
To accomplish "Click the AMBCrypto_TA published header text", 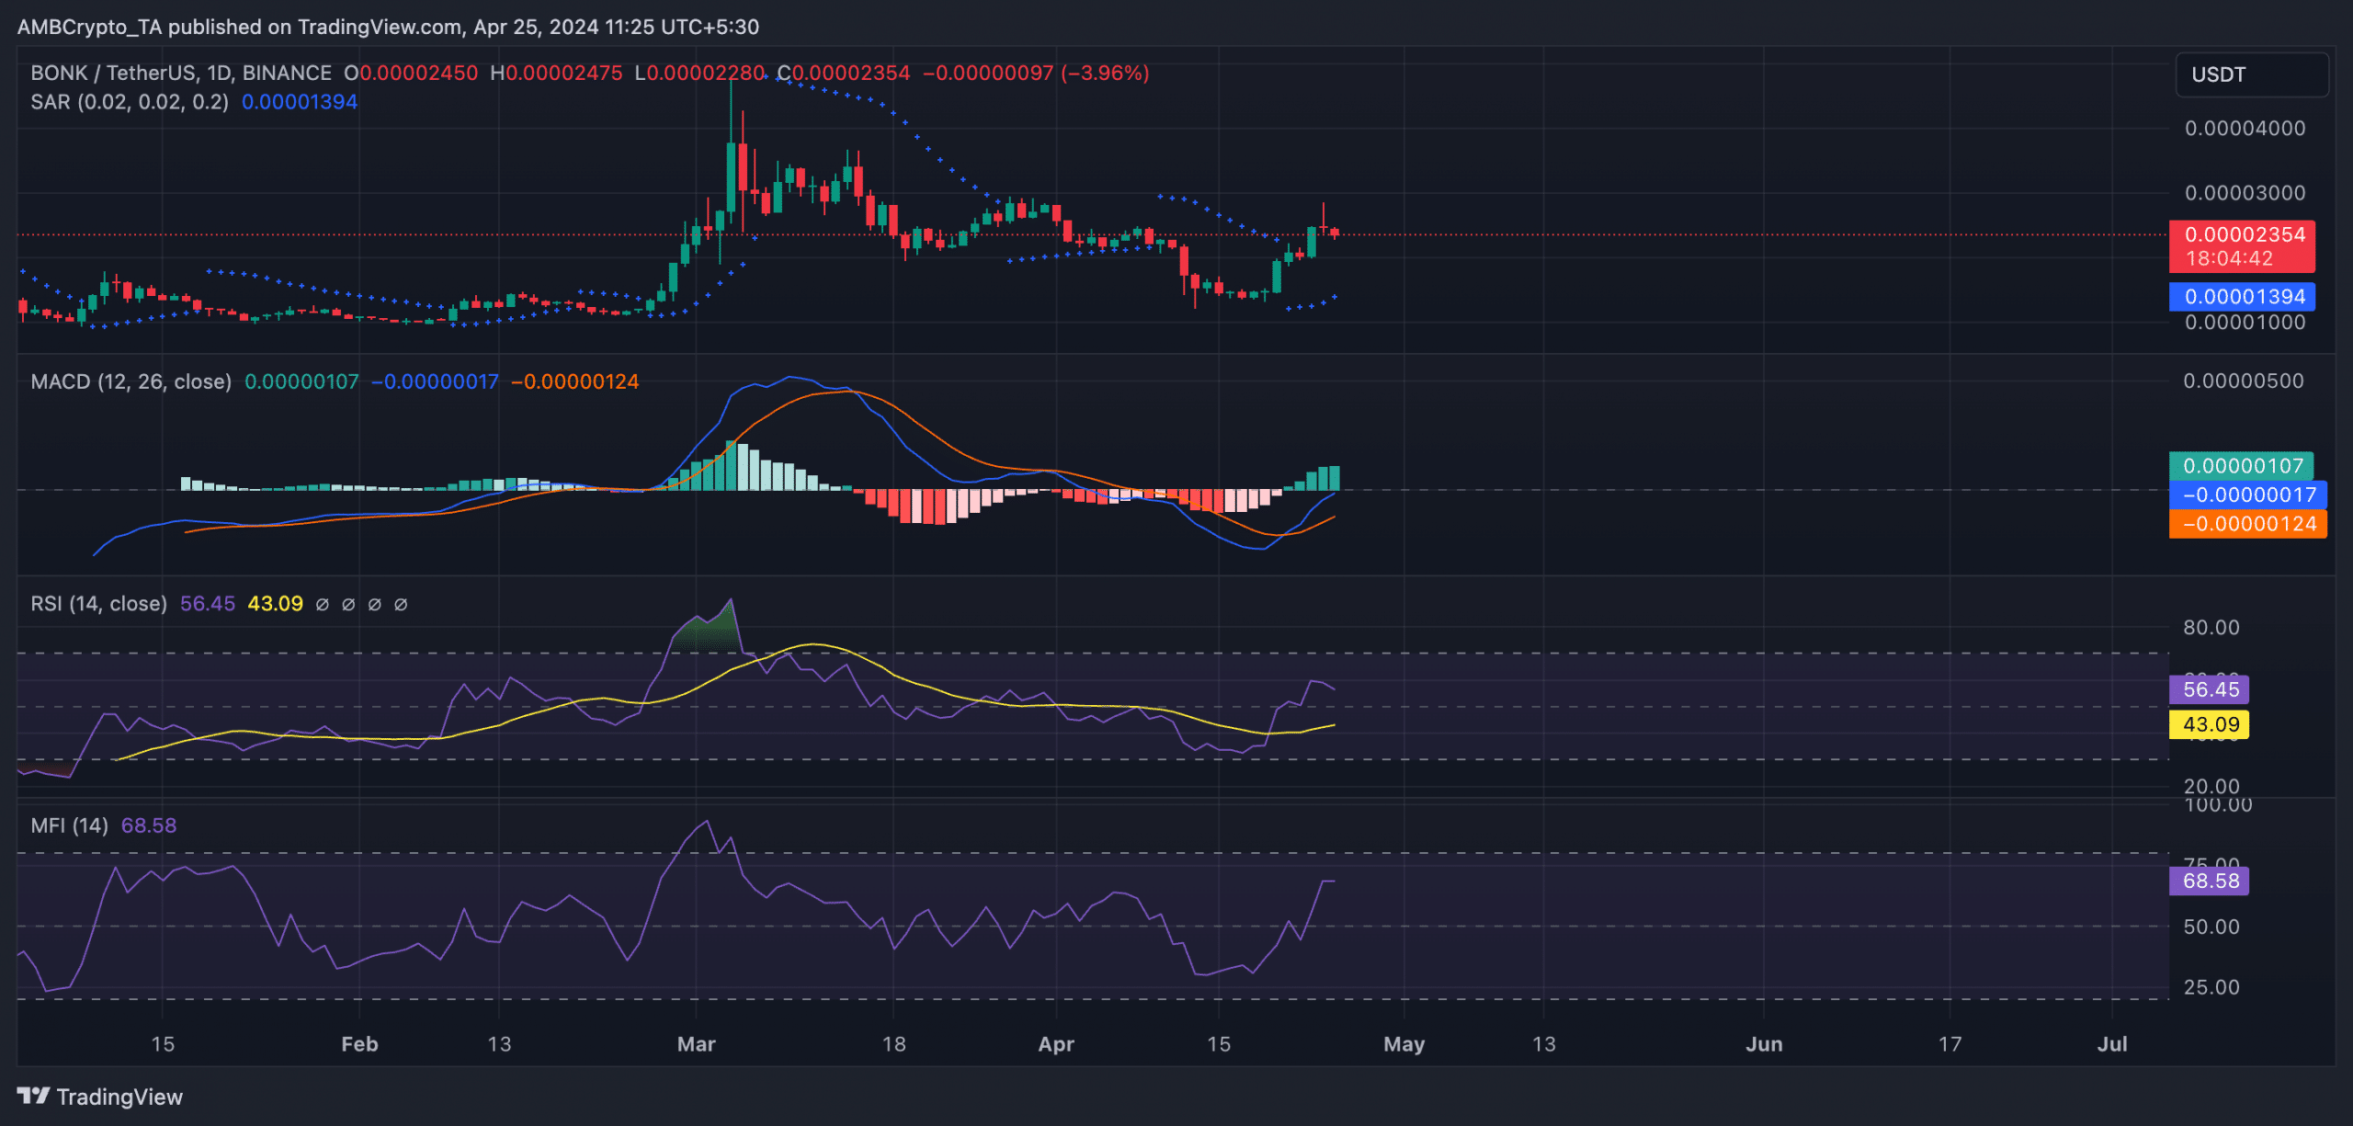I will tap(388, 27).
